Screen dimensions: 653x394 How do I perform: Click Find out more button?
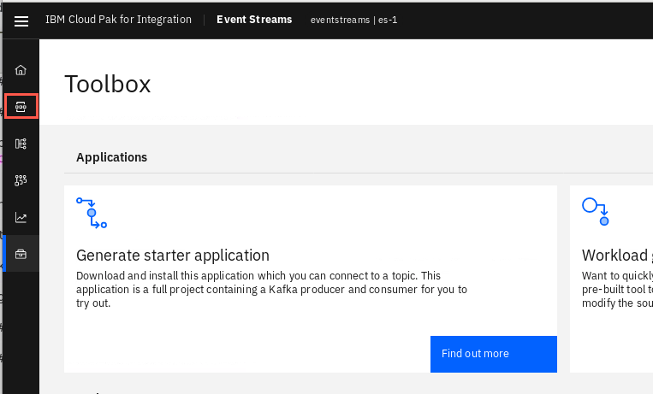pos(494,354)
